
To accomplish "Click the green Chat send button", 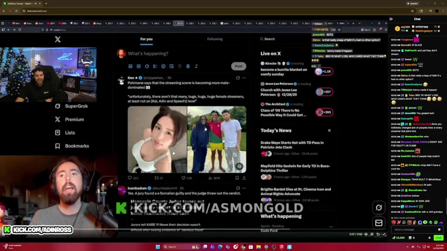I will point(438,238).
